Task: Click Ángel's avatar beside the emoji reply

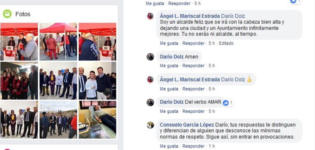Action: 150,80
